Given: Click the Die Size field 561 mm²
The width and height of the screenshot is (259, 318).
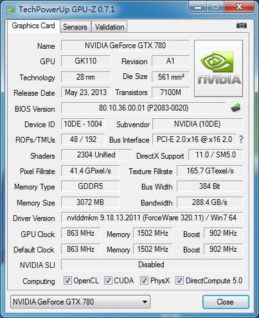Looking at the screenshot, I should (x=170, y=77).
